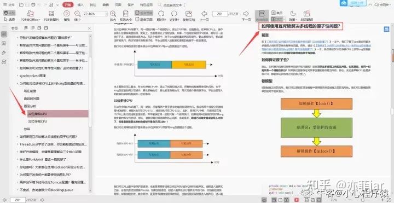Toggle the 适合宽度 fit width option

click(x=144, y=13)
